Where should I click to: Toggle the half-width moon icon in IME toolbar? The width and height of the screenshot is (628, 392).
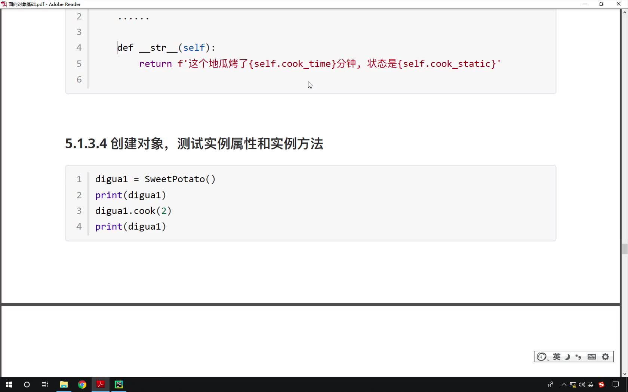567,357
